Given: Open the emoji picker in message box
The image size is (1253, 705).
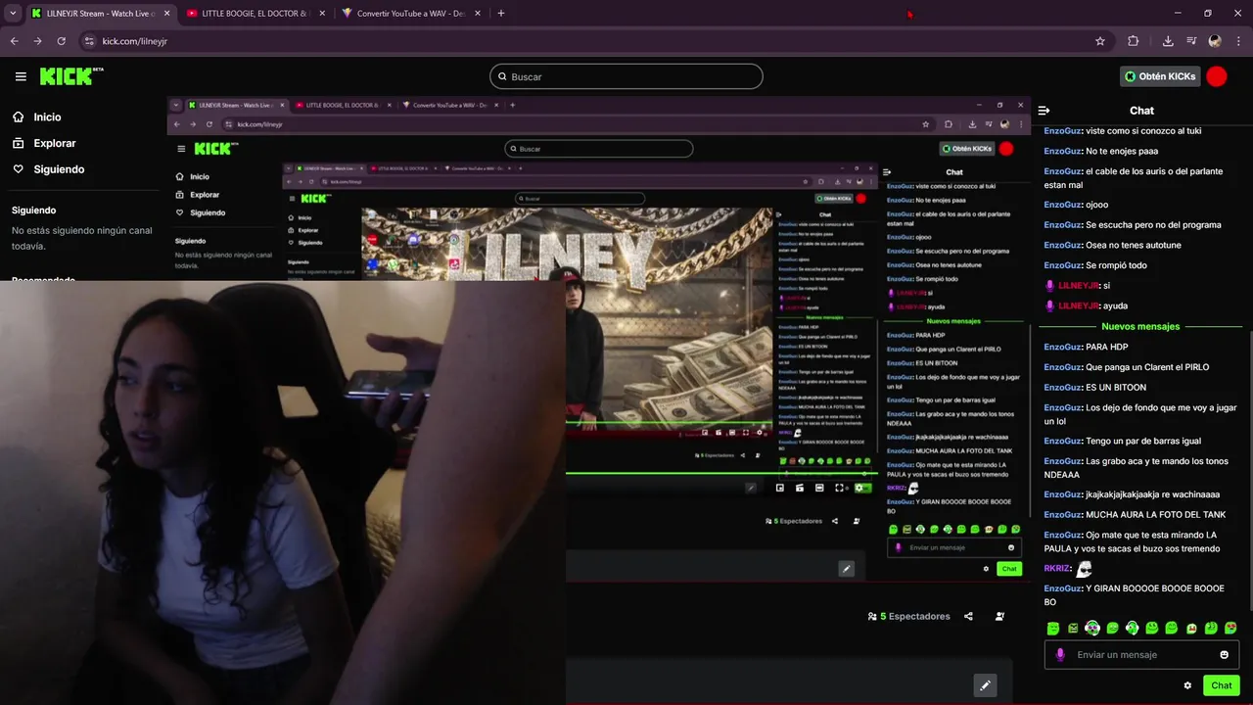Looking at the screenshot, I should point(1224,655).
